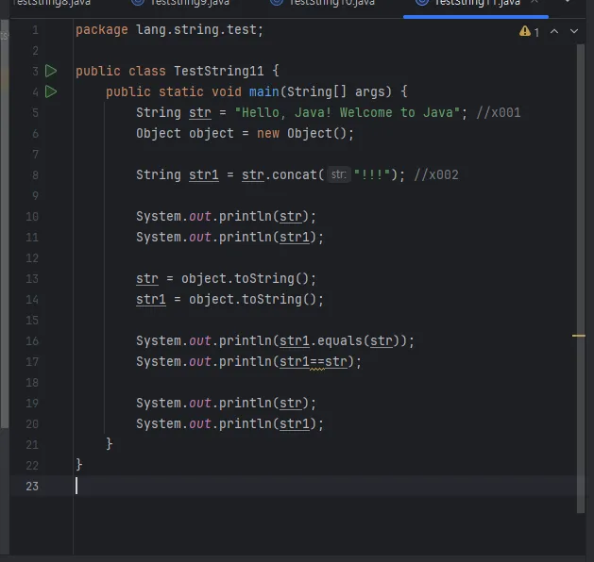Click line number 8 in the gutter
The width and height of the screenshot is (594, 562).
(x=35, y=175)
